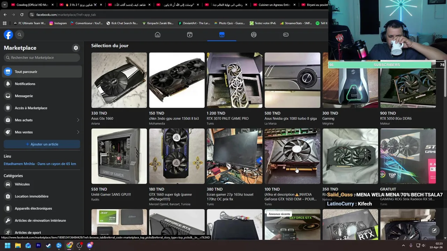The image size is (447, 251).
Task: Go back with browser back arrow
Action: (5, 15)
